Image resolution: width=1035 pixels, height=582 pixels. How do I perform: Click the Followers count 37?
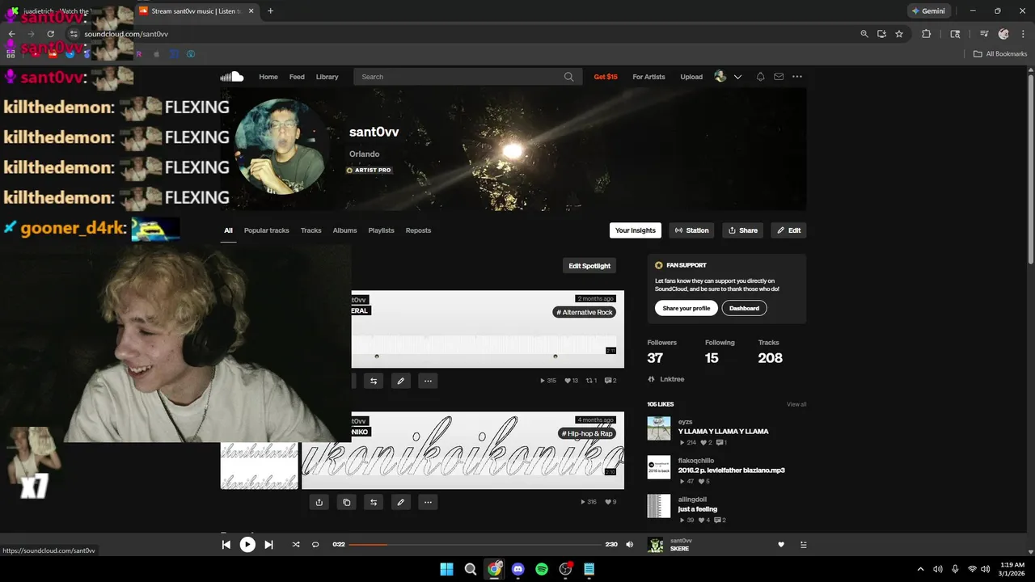[x=655, y=358]
